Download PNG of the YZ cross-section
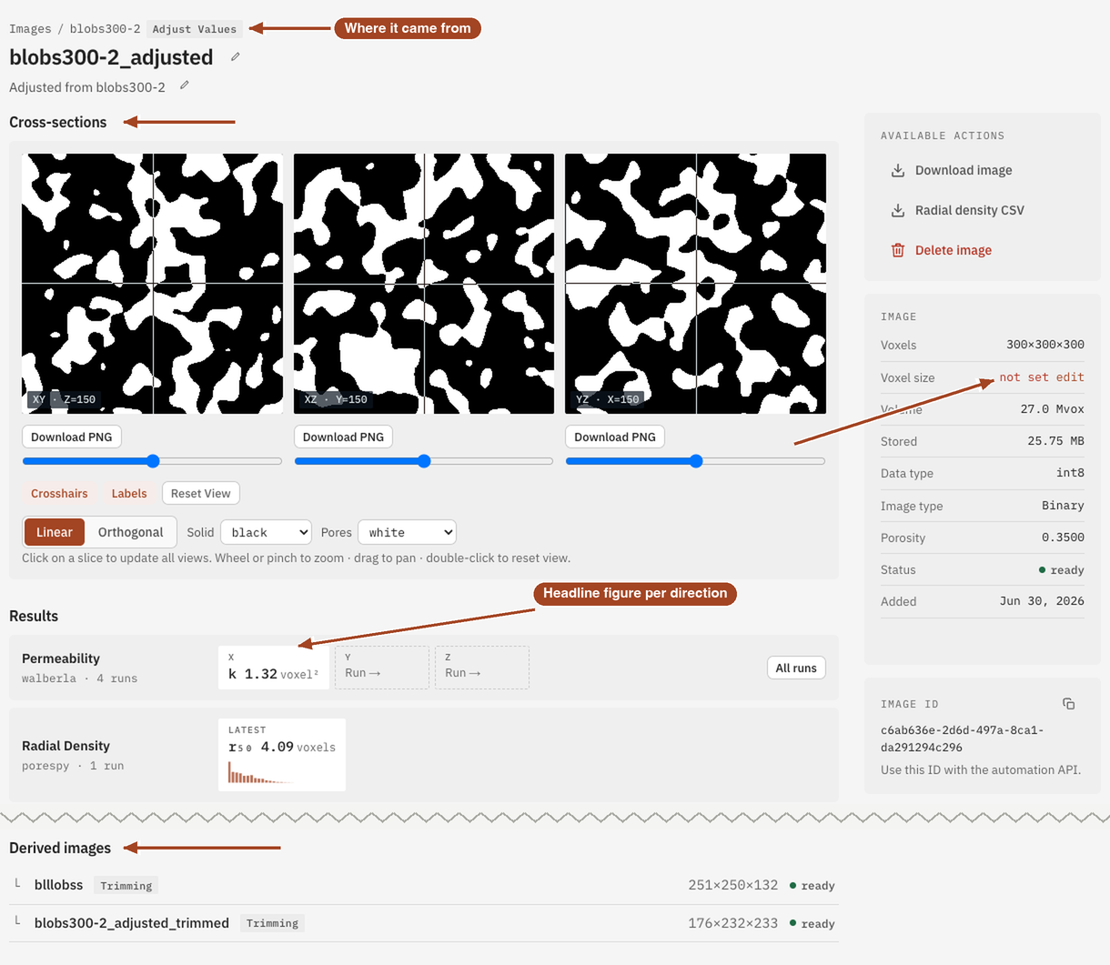Viewport: 1110px width, 965px height. point(615,437)
